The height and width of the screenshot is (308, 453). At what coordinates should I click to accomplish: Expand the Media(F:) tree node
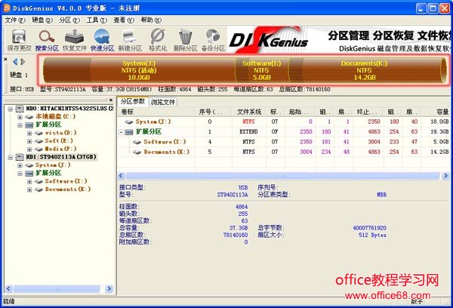coord(29,149)
